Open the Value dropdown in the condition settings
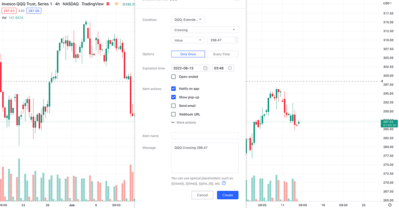The height and width of the screenshot is (208, 399). (188, 40)
